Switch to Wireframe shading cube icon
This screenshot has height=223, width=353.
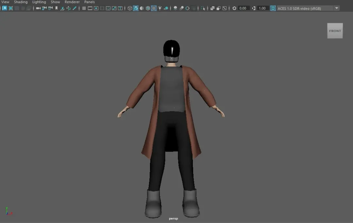pos(130,8)
